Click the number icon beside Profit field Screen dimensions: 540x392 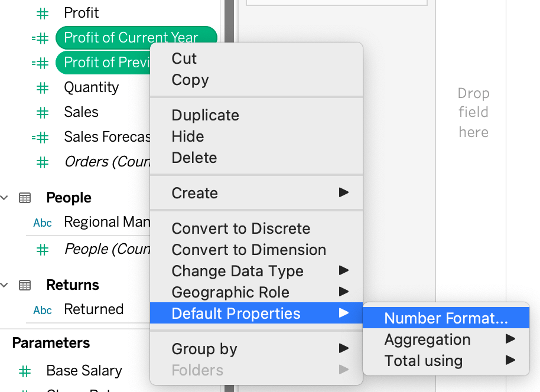pos(42,13)
